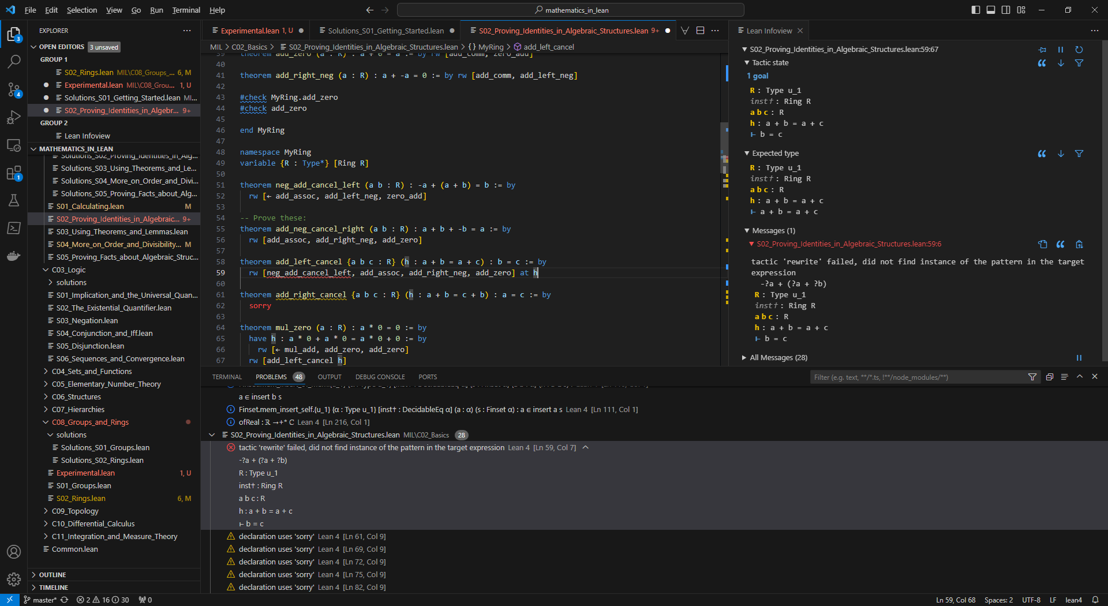Screen dimensions: 1108x606
Task: Open the Problems panel filter options
Action: (x=1032, y=377)
